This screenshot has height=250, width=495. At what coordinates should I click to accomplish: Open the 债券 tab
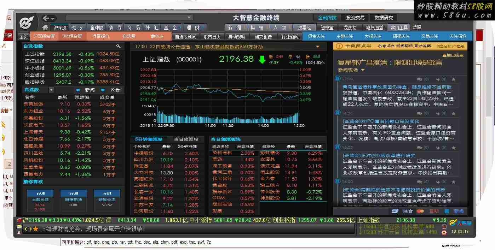click(x=115, y=28)
